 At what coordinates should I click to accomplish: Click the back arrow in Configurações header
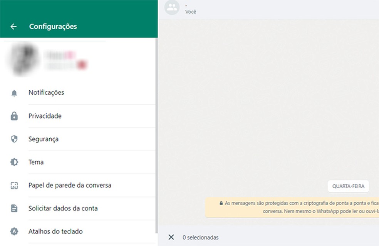tap(13, 26)
